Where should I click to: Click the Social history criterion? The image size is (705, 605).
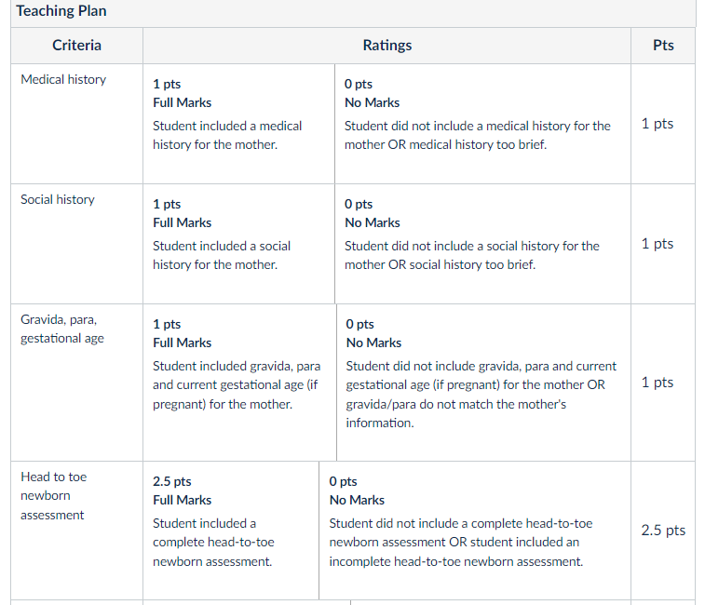[x=58, y=199]
